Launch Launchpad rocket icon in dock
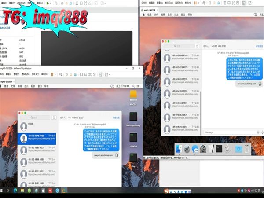264x198 pixels. tap(187, 149)
